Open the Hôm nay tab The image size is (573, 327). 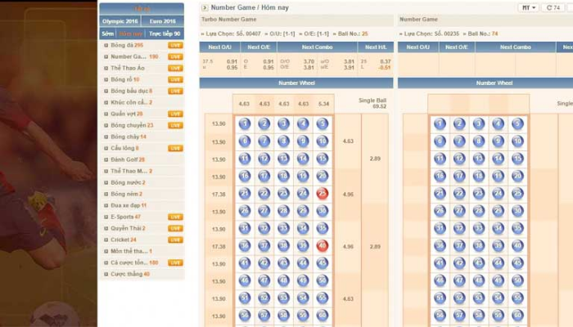[x=131, y=34]
